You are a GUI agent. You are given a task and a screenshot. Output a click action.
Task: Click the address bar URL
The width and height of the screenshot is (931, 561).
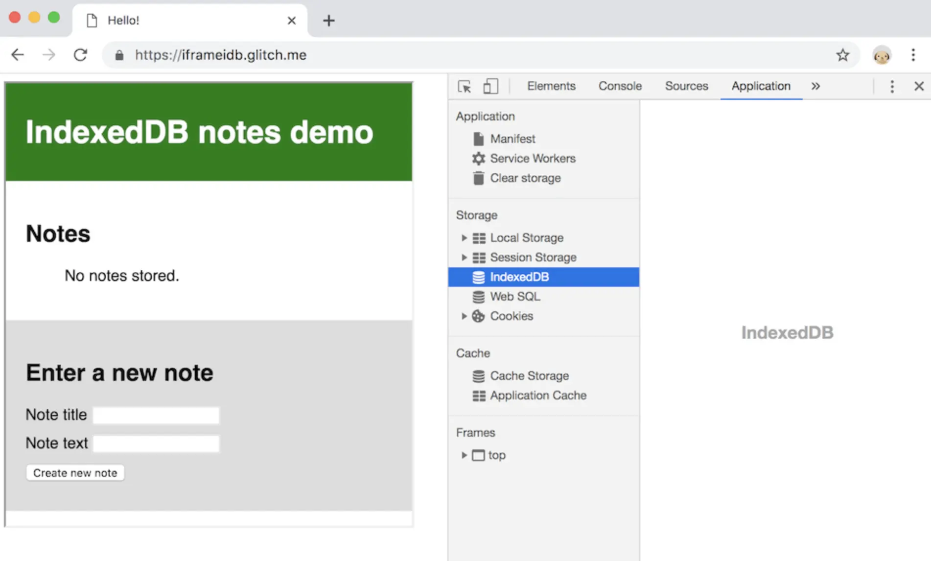coord(221,55)
